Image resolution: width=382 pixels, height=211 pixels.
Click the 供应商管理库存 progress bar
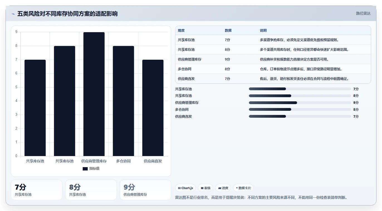coord(300,103)
